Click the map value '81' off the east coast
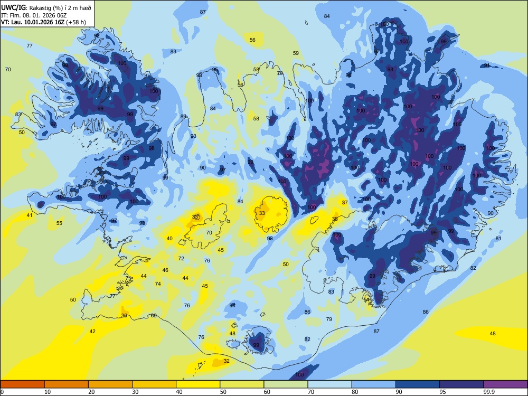Screen dimensions: 528x396 (498, 239)
